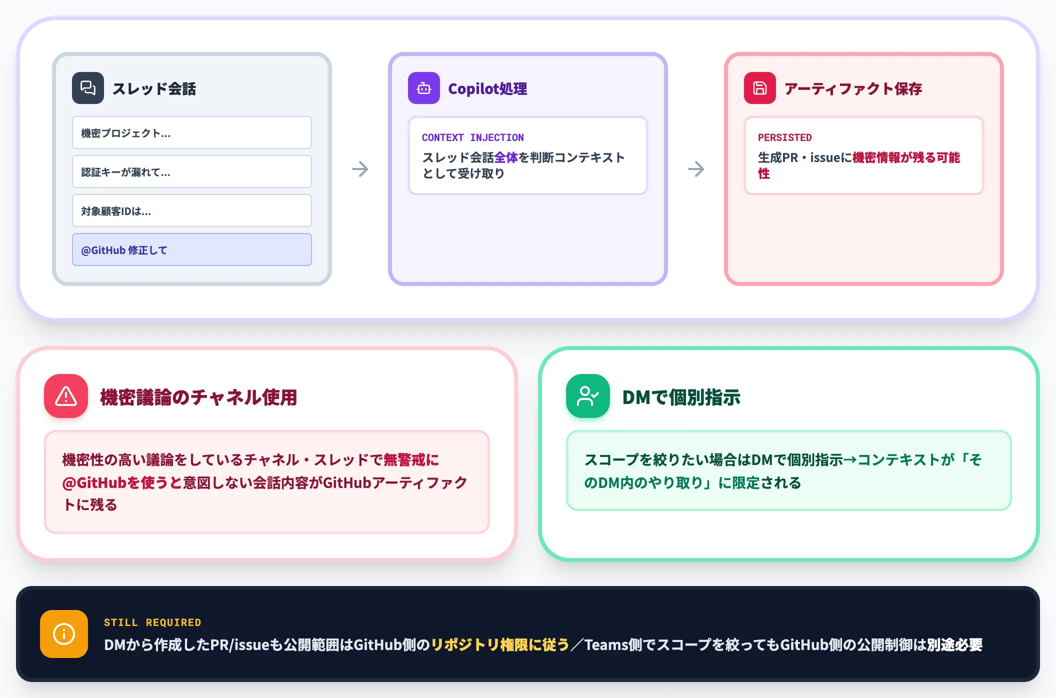Screen dimensions: 1056x698
Task: Click the red warning paragraph about @GitHub usage
Action: [265, 482]
